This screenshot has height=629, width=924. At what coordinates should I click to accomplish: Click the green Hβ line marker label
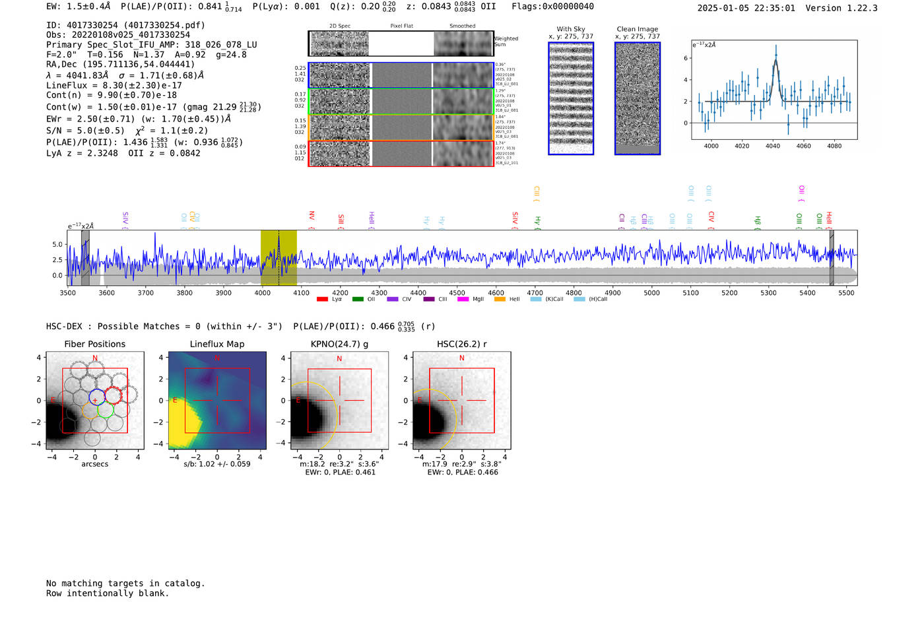pos(758,220)
